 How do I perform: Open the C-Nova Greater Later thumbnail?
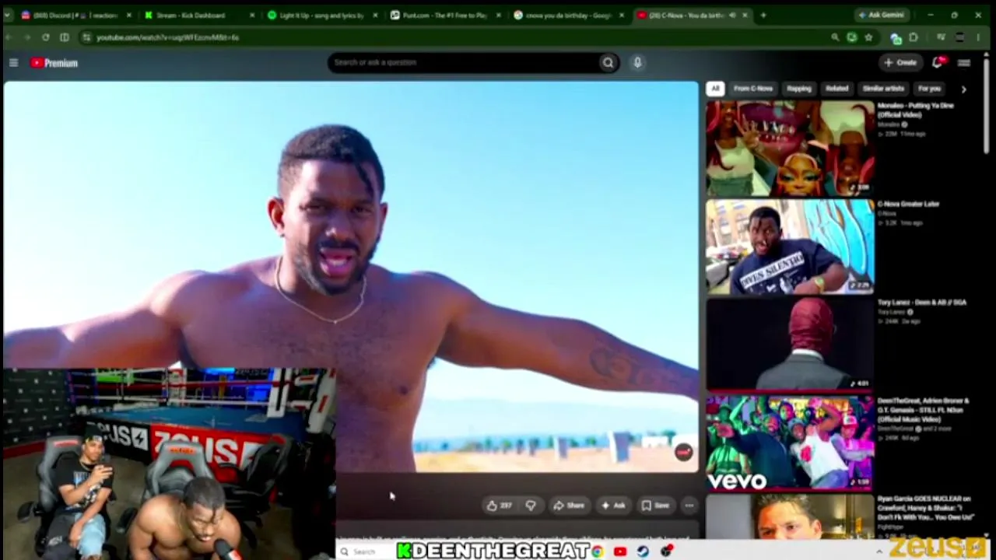point(790,247)
